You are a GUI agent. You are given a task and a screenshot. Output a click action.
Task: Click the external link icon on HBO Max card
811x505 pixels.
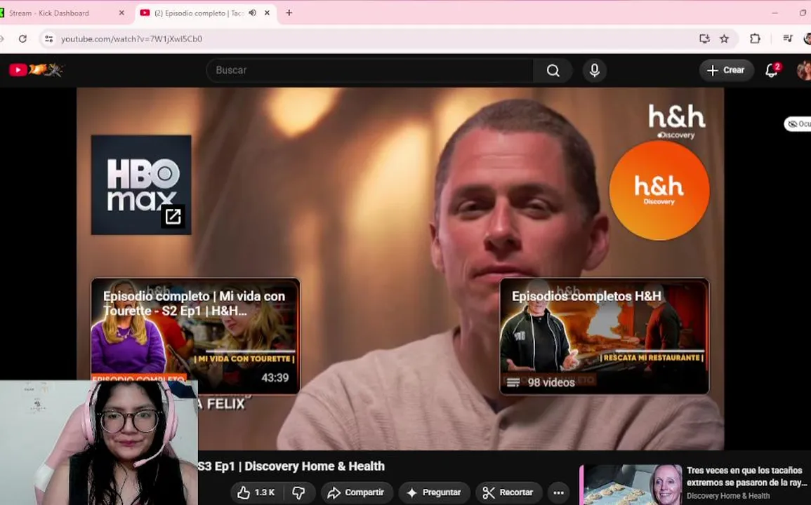[173, 216]
